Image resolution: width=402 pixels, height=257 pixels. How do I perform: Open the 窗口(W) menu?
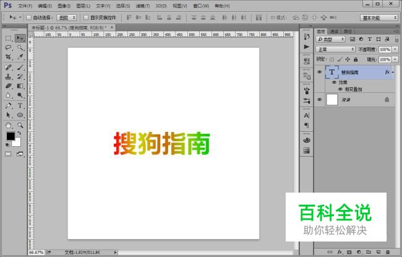(201, 6)
